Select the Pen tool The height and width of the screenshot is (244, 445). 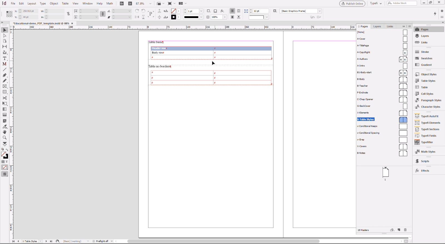pos(4,75)
